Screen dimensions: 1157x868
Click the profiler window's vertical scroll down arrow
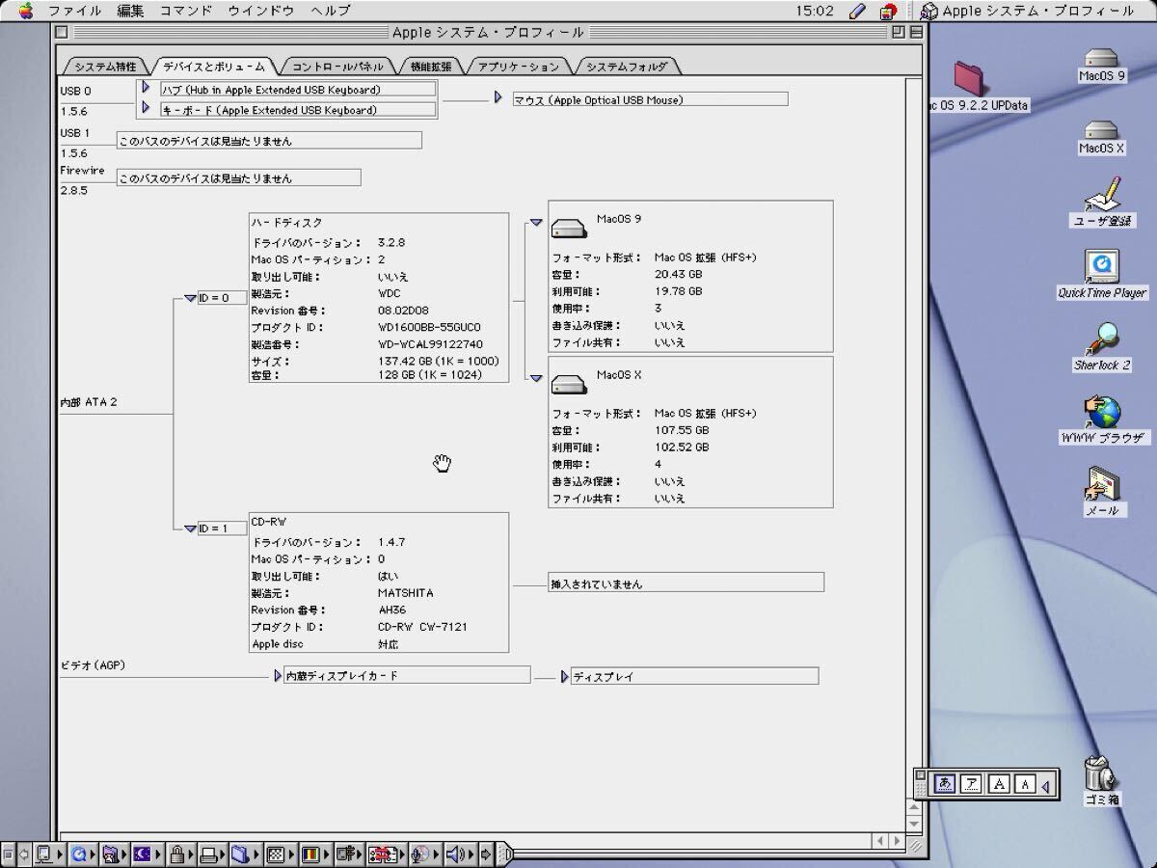pos(916,825)
